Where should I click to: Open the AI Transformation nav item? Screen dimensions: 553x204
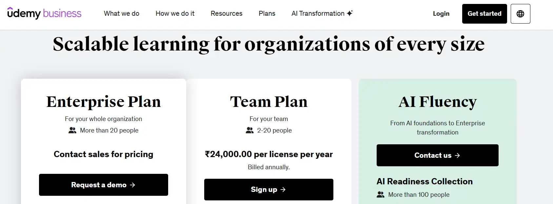[x=318, y=13]
